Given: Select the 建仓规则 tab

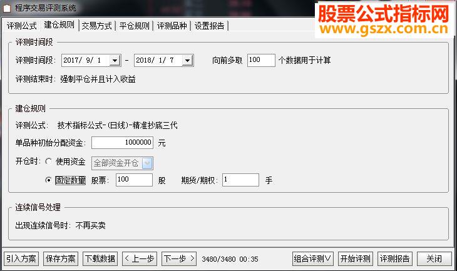Looking at the screenshot, I should [x=59, y=25].
